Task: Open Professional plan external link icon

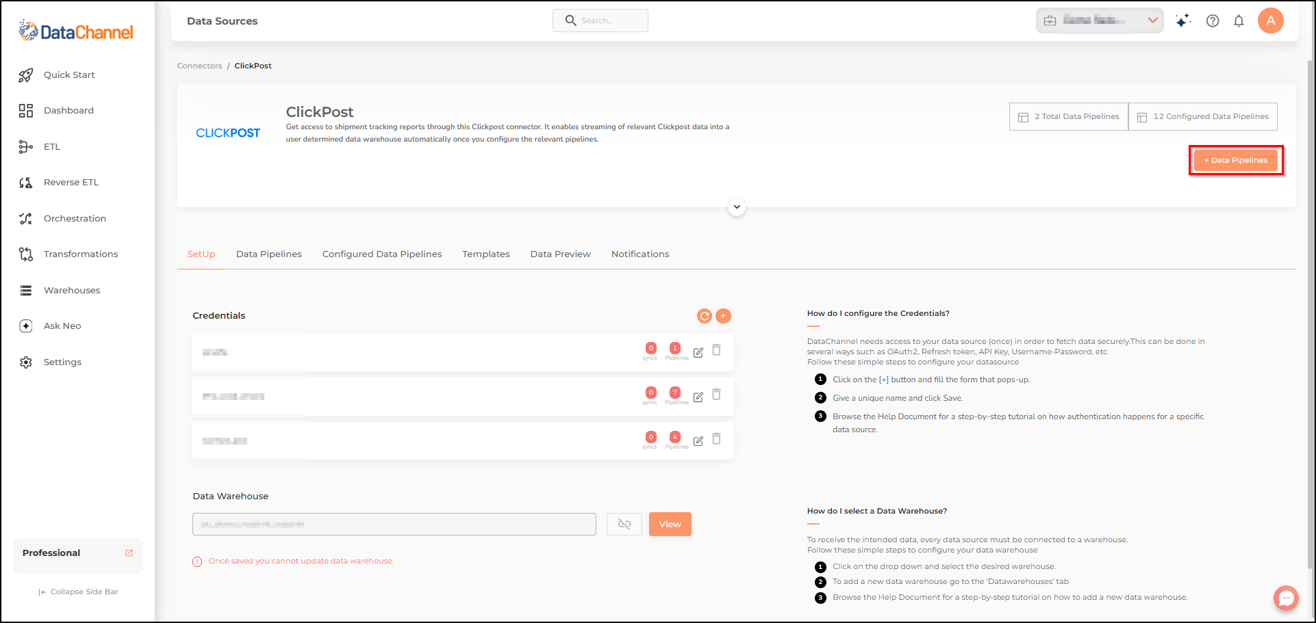Action: tap(129, 553)
